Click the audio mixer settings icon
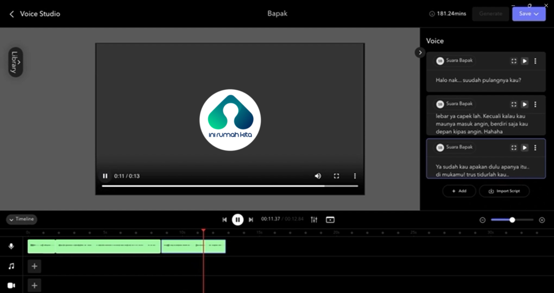The width and height of the screenshot is (554, 293). 314,220
